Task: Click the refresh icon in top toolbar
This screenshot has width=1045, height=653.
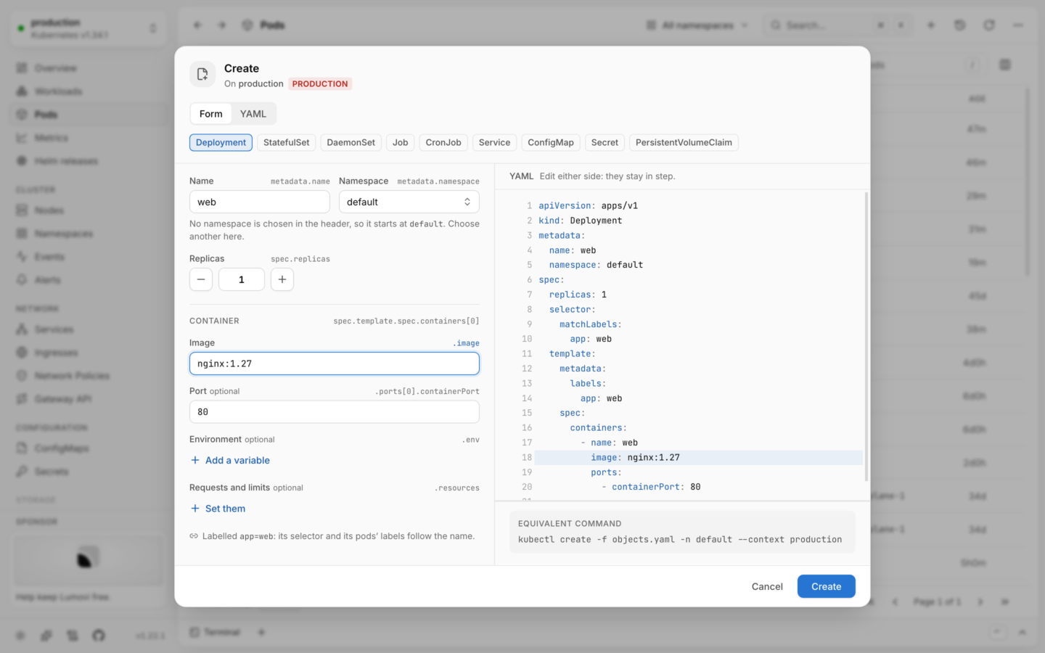Action: pos(989,25)
